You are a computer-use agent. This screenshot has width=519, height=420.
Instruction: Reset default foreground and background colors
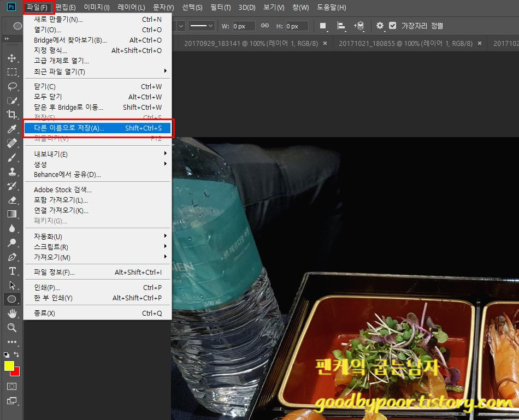point(7,355)
